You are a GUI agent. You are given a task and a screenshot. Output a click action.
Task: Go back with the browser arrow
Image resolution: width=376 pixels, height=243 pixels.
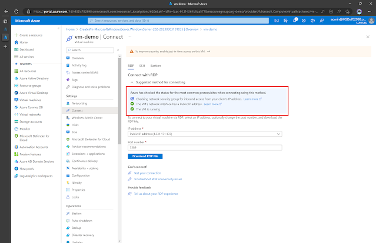[x=6, y=12]
